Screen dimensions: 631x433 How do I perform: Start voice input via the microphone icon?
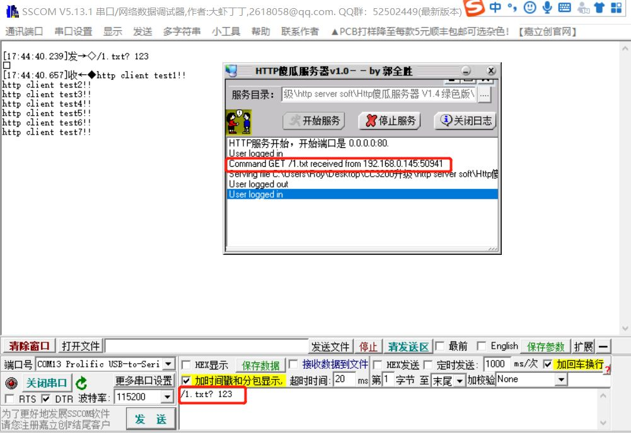[x=547, y=8]
